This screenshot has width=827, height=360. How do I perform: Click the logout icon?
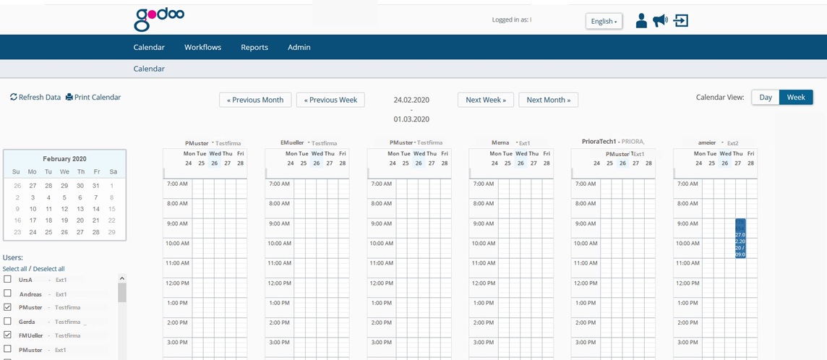(682, 20)
